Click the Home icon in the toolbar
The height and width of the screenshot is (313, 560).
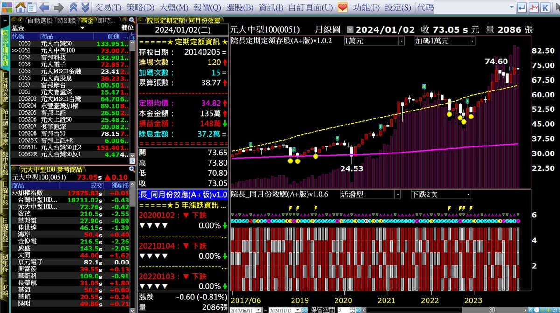[x=21, y=7]
